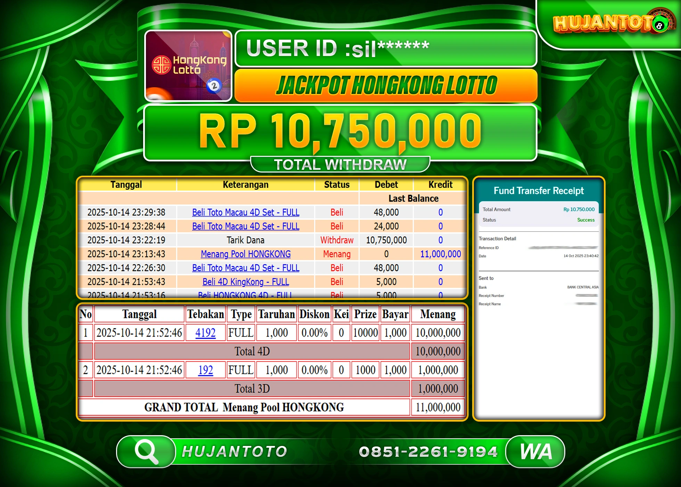Select the Tanggal column header

[x=127, y=185]
